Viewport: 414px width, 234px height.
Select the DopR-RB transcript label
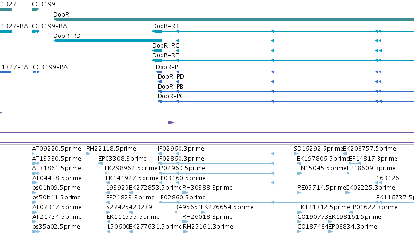point(165,26)
